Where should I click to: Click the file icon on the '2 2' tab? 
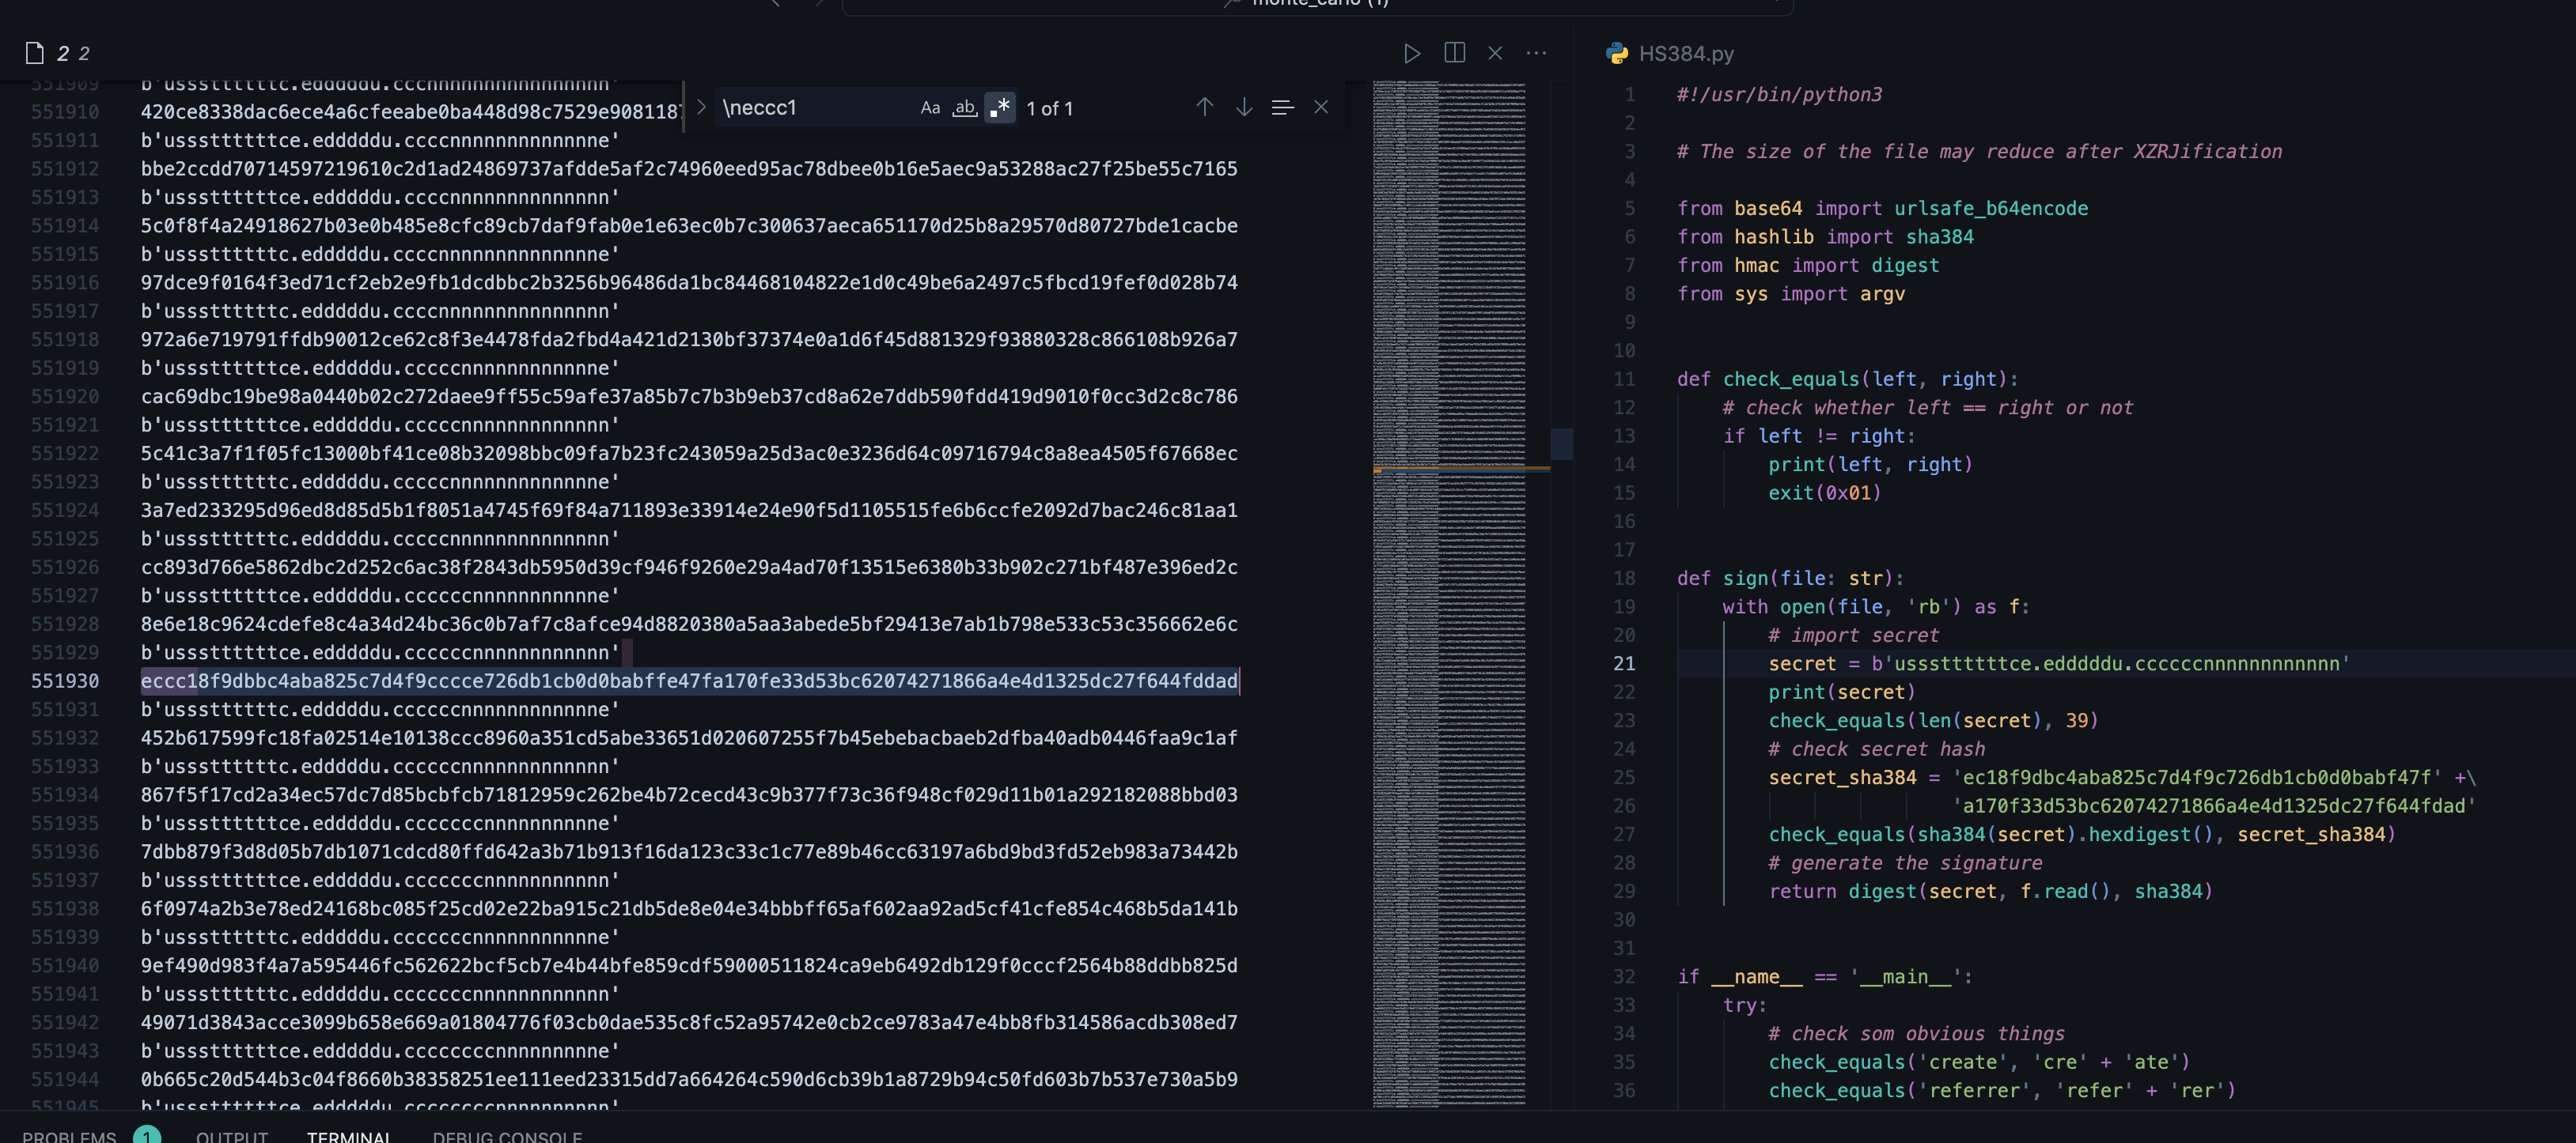34,53
